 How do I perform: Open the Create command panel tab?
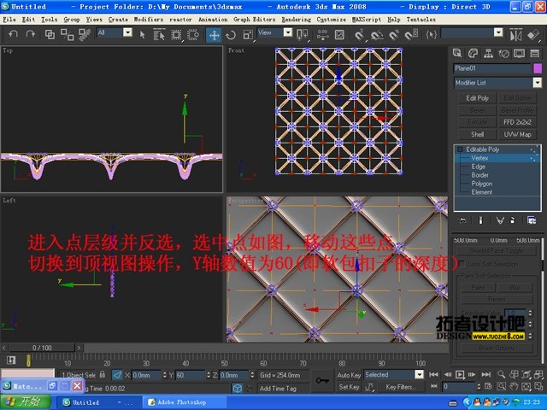[x=457, y=53]
